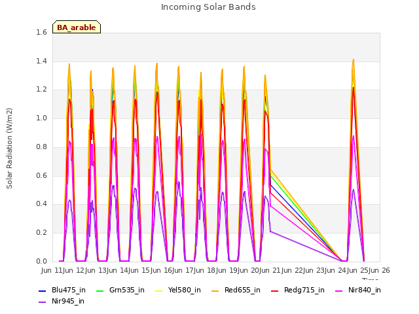Click the 0.8 y-axis tick label
This screenshot has height=314, width=419.
41,147
